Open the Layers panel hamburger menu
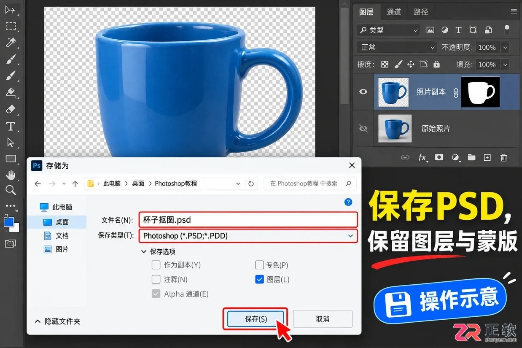The height and width of the screenshot is (348, 522). tap(514, 12)
